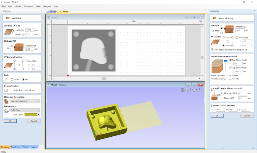This screenshot has width=257, height=153.
Task: Click the Design Scaling icon
Action: tap(6, 90)
